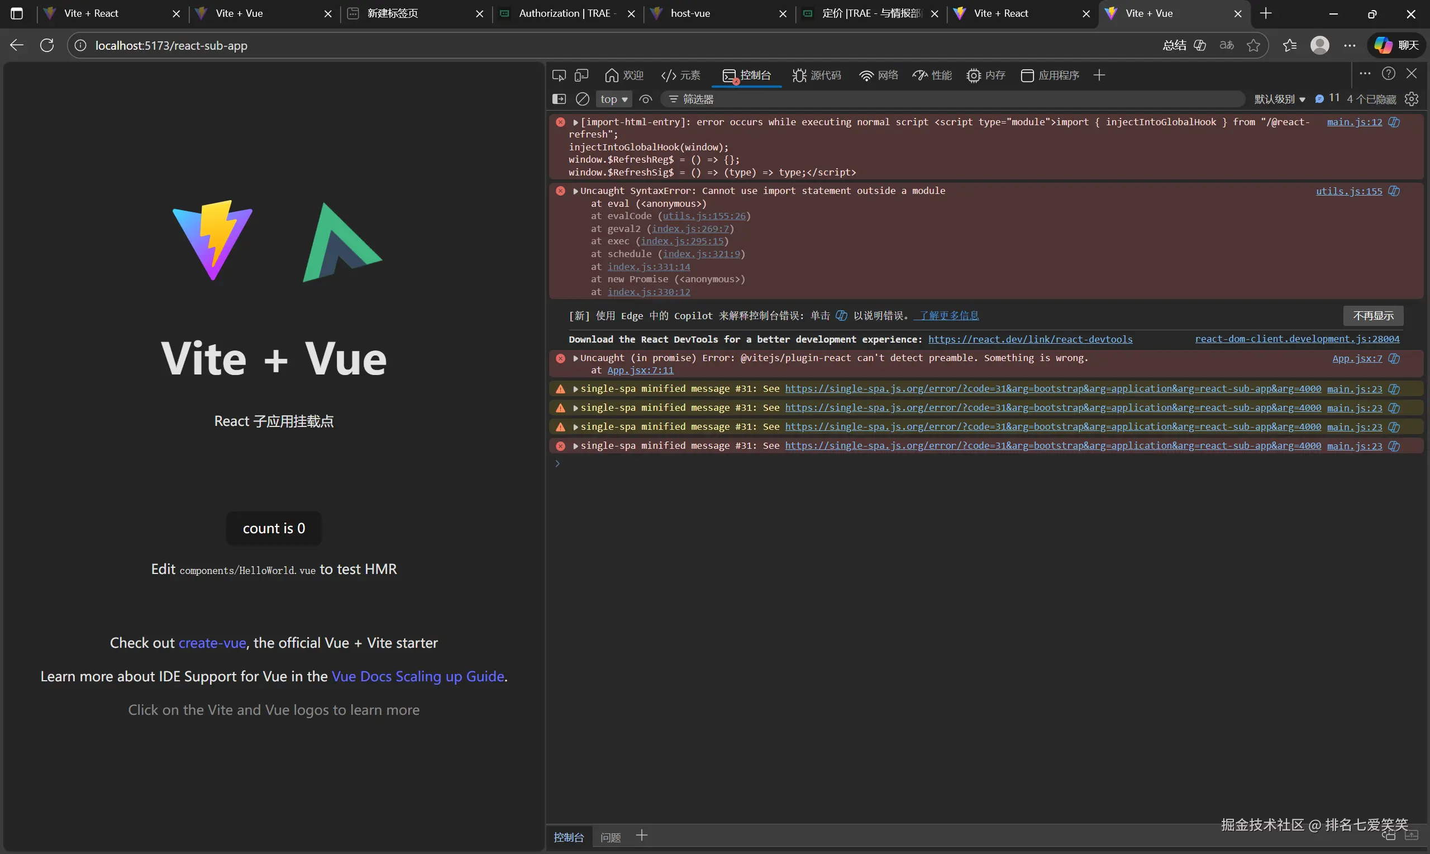Expand the Uncaught SyntaxError message
The width and height of the screenshot is (1430, 854).
[x=575, y=191]
